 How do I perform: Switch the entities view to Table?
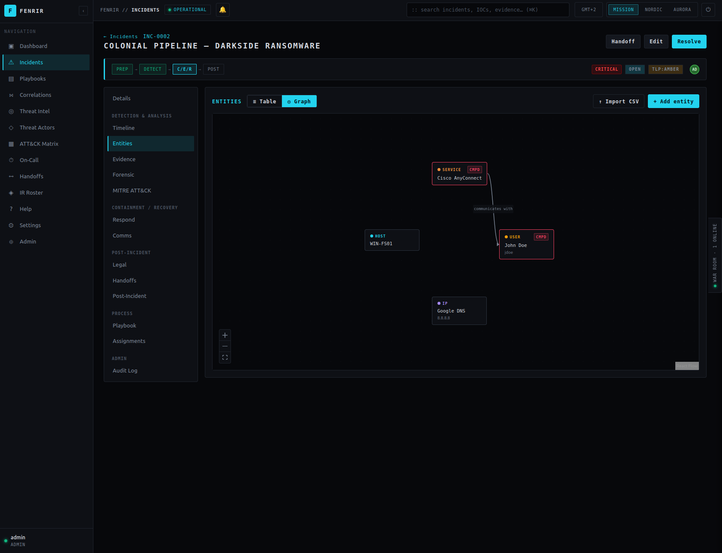pyautogui.click(x=264, y=102)
